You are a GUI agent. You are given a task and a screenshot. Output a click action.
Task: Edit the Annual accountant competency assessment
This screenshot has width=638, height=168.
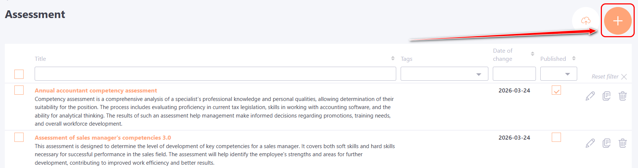tap(590, 96)
